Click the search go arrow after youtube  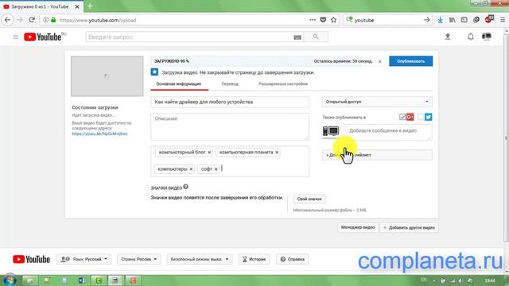pyautogui.click(x=426, y=20)
